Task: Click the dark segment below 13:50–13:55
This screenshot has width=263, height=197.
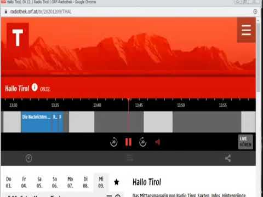Action: (x=207, y=121)
